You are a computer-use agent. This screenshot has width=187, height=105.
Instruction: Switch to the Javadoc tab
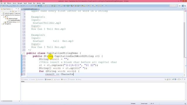click(x=32, y=79)
